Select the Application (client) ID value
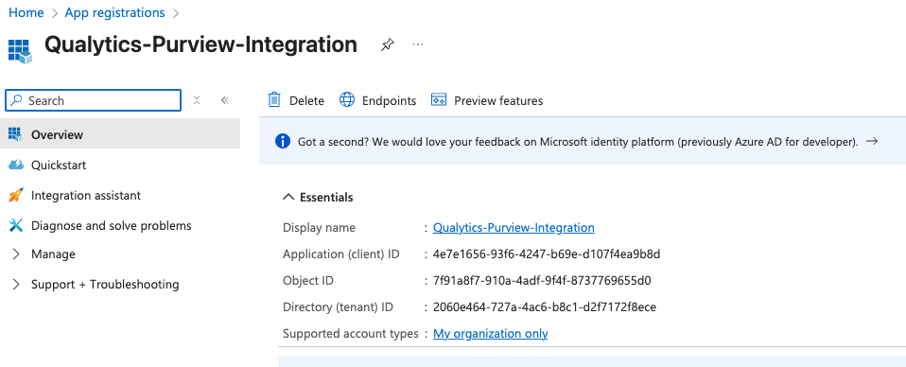Viewport: 906px width, 367px height. (547, 254)
